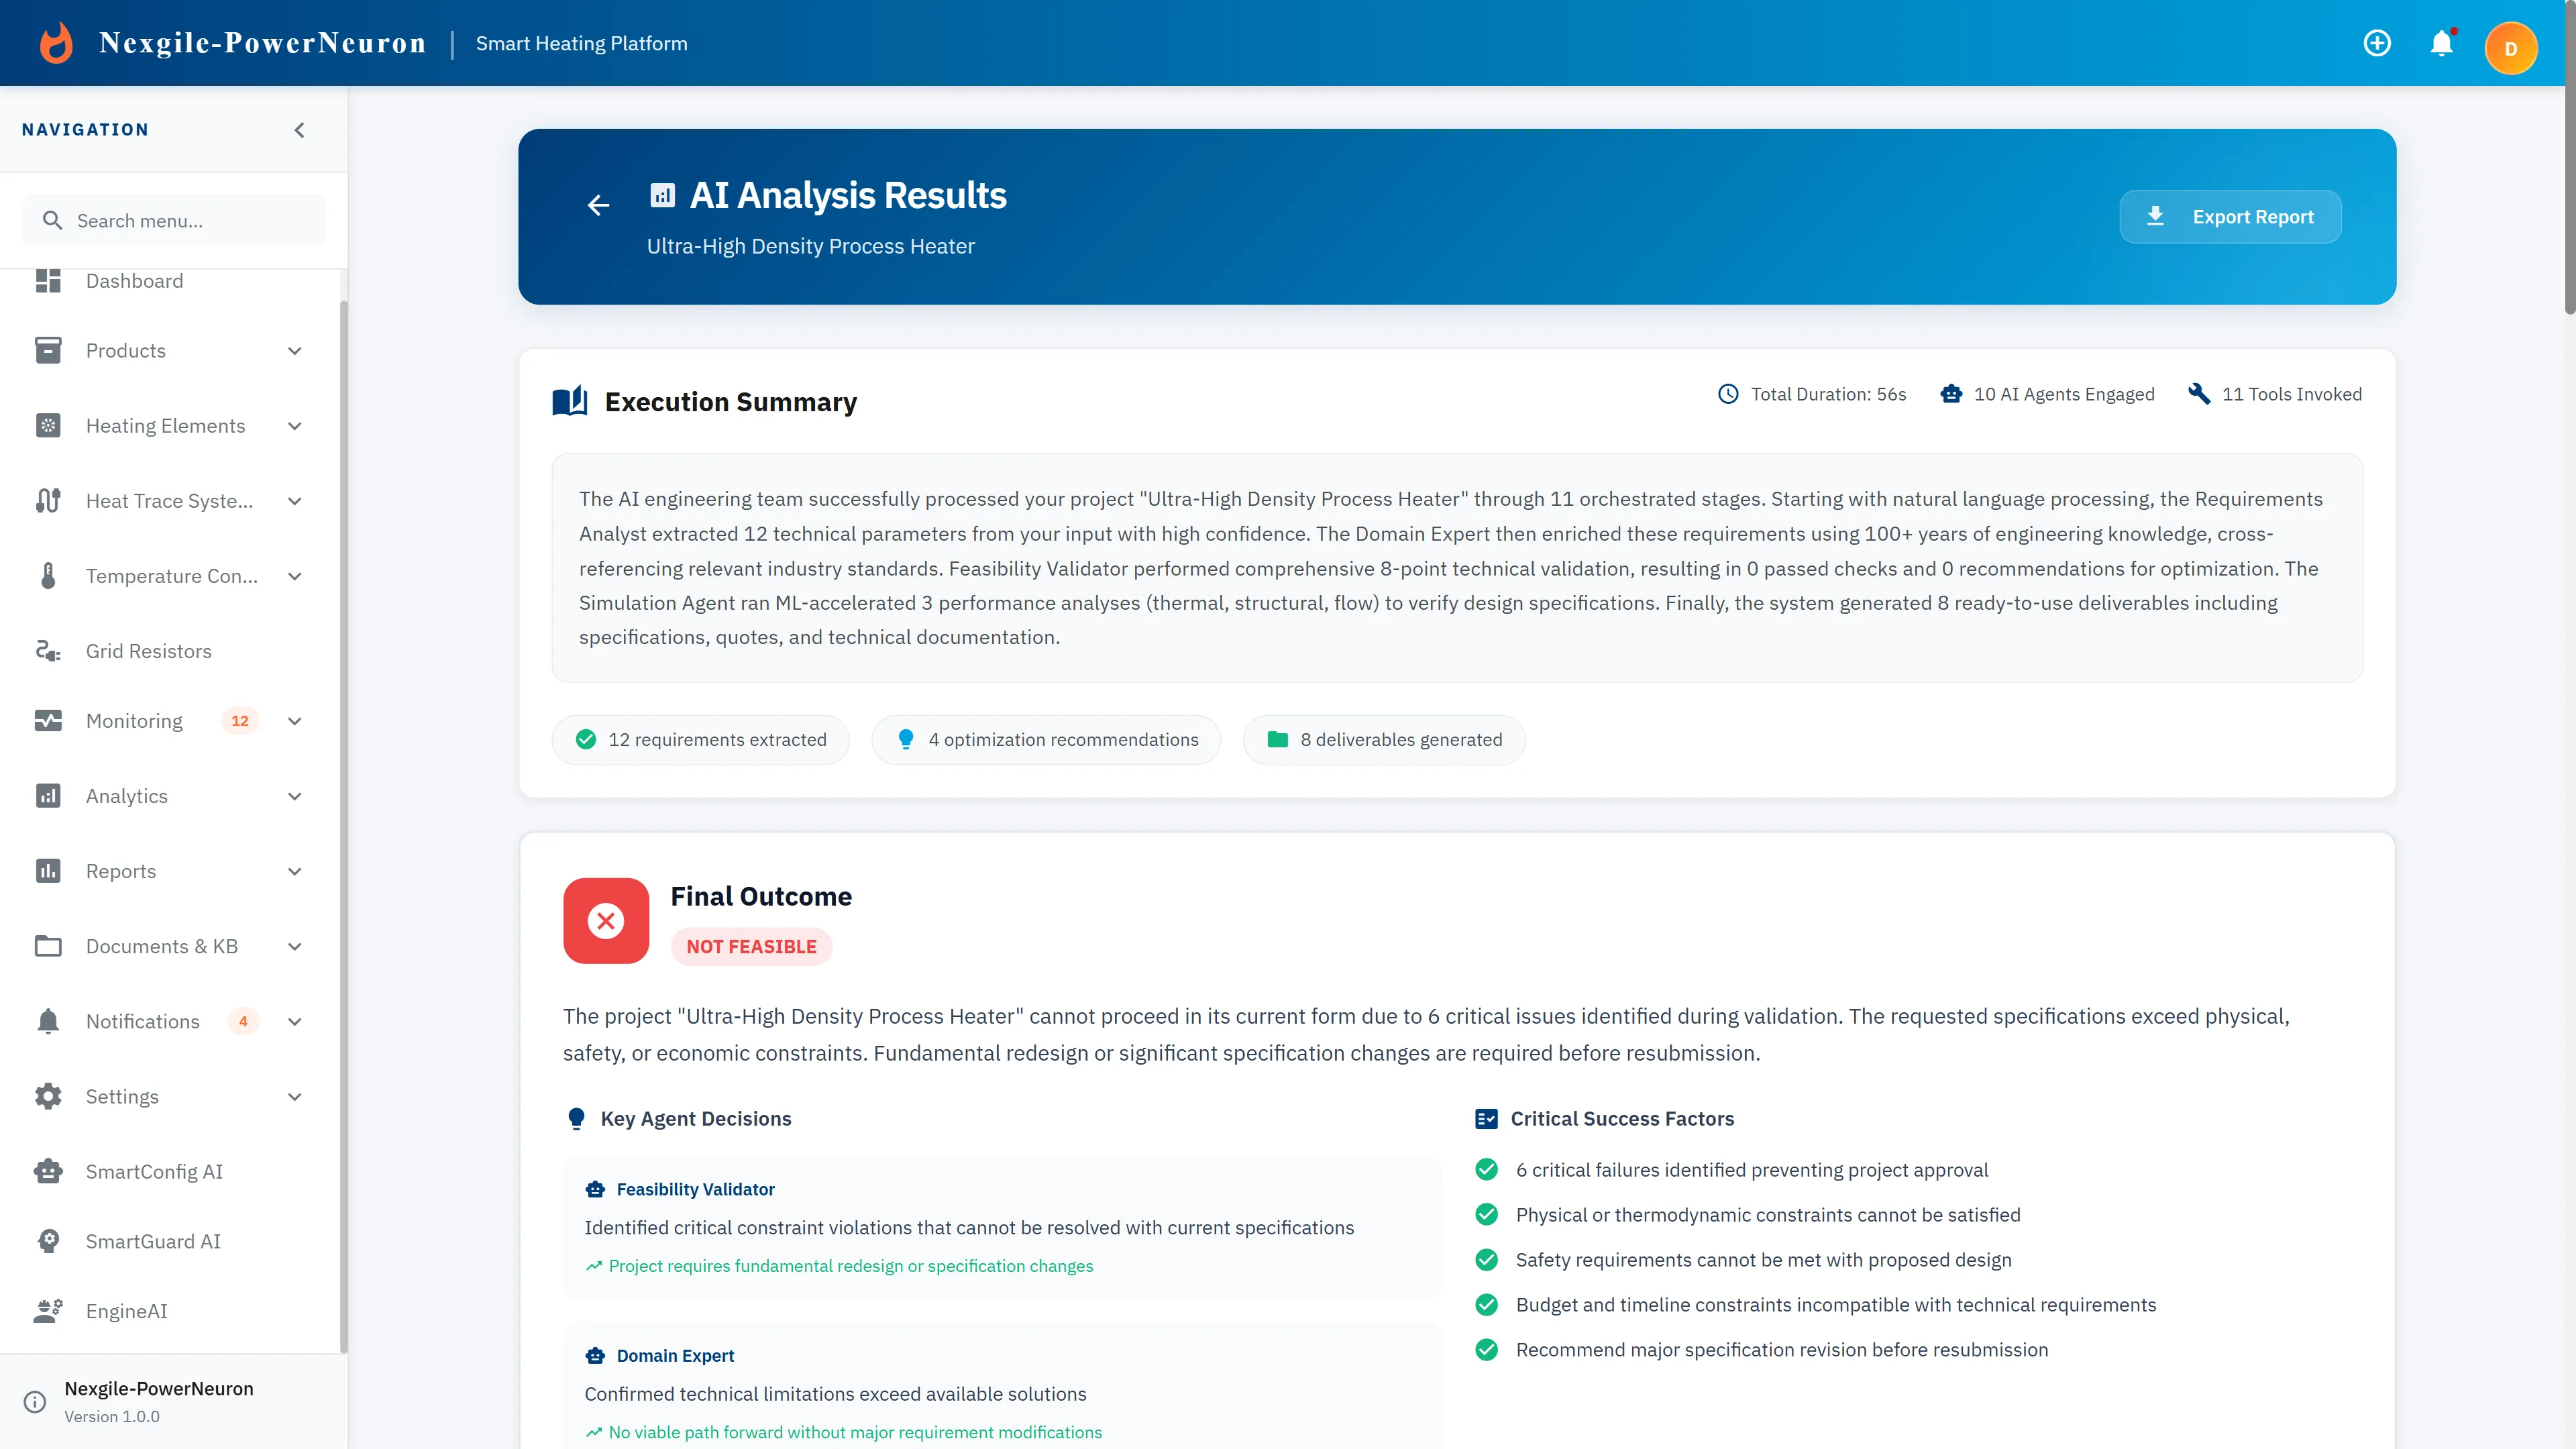Open the Analytics menu item
This screenshot has height=1449, width=2576.
click(127, 796)
